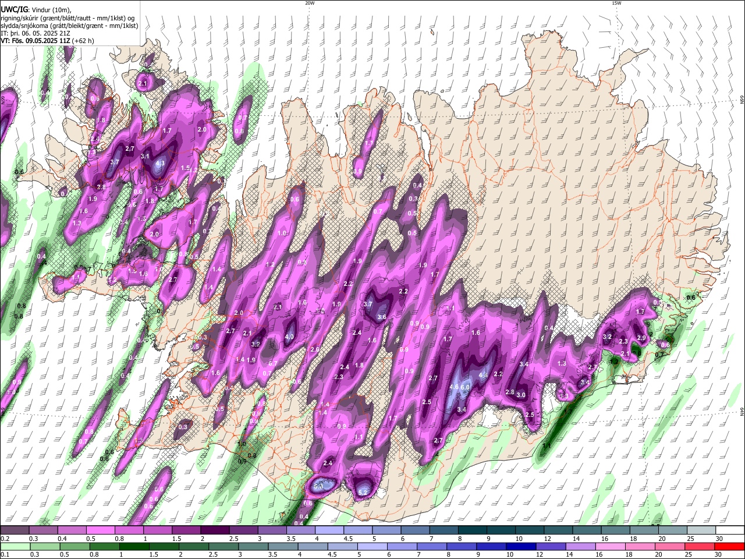The height and width of the screenshot is (559, 745).
Task: Select violet lower-row swatch from 14 to 16
Action: click(580, 547)
